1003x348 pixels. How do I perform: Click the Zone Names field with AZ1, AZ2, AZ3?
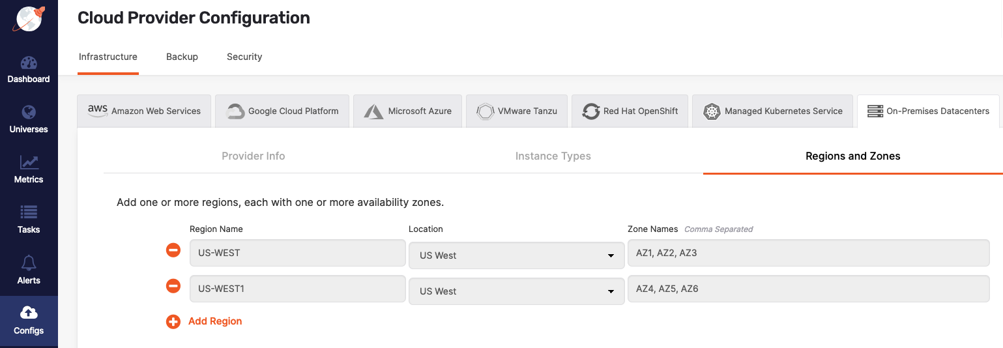(808, 253)
